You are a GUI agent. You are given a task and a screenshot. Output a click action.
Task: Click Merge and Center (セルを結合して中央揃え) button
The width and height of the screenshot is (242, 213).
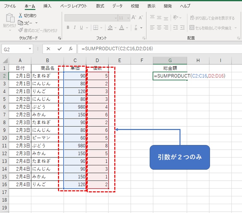(211, 28)
